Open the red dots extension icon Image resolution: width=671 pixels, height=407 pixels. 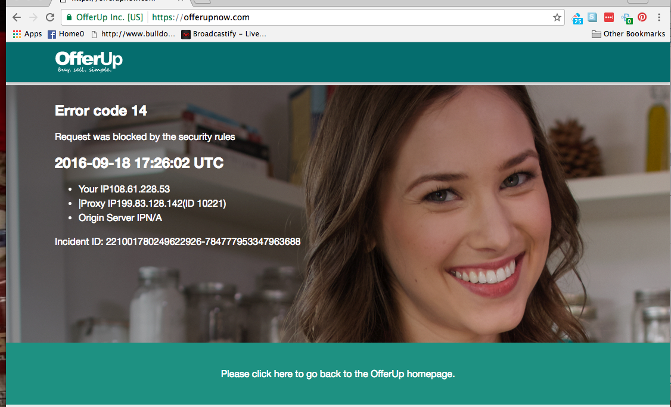(609, 17)
